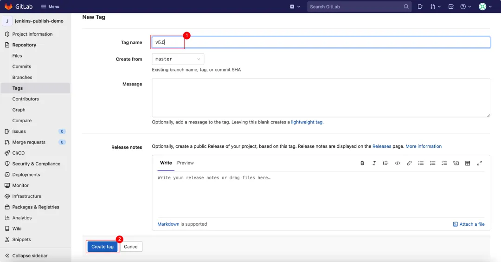Viewport: 501px width, 262px height.
Task: Open the Help question mark menu
Action: (x=466, y=7)
